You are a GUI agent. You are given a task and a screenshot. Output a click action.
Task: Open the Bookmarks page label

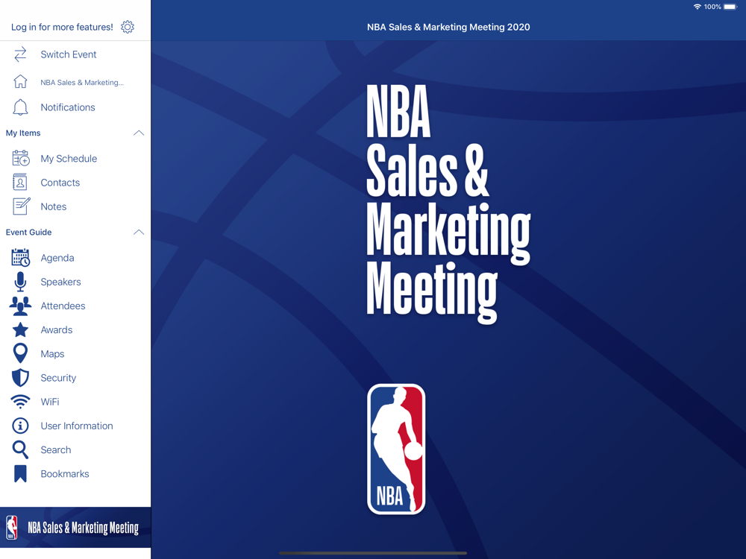65,474
